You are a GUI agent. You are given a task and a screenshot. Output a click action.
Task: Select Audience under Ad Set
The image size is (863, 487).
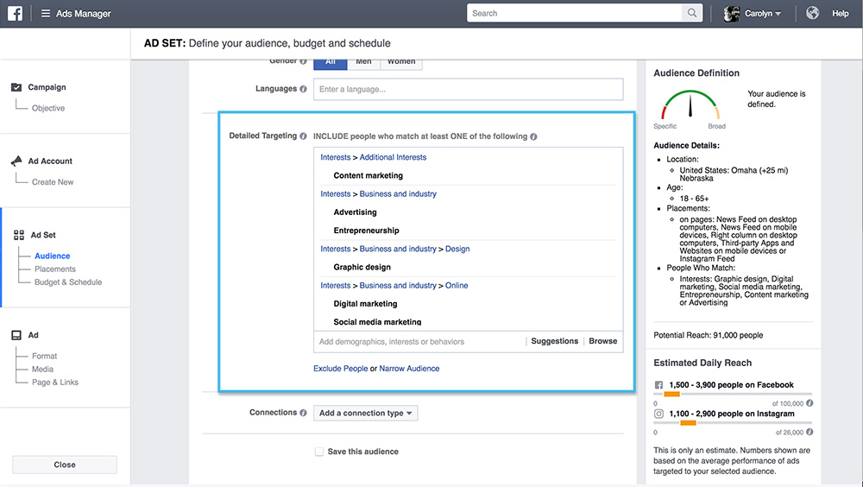[x=53, y=256]
